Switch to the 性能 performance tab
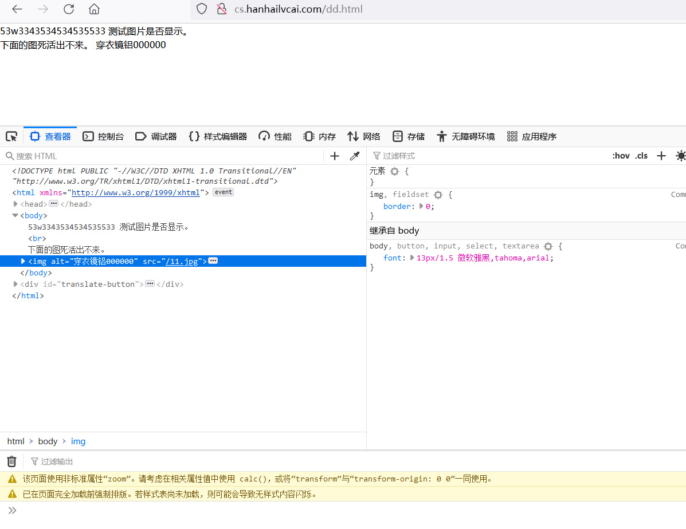 click(275, 136)
